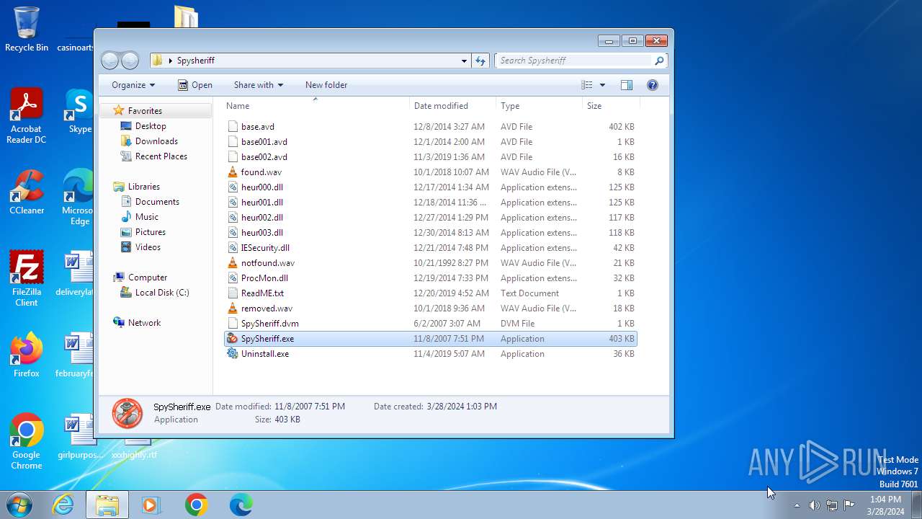
Task: Open Windows Media Player from taskbar
Action: 151,505
